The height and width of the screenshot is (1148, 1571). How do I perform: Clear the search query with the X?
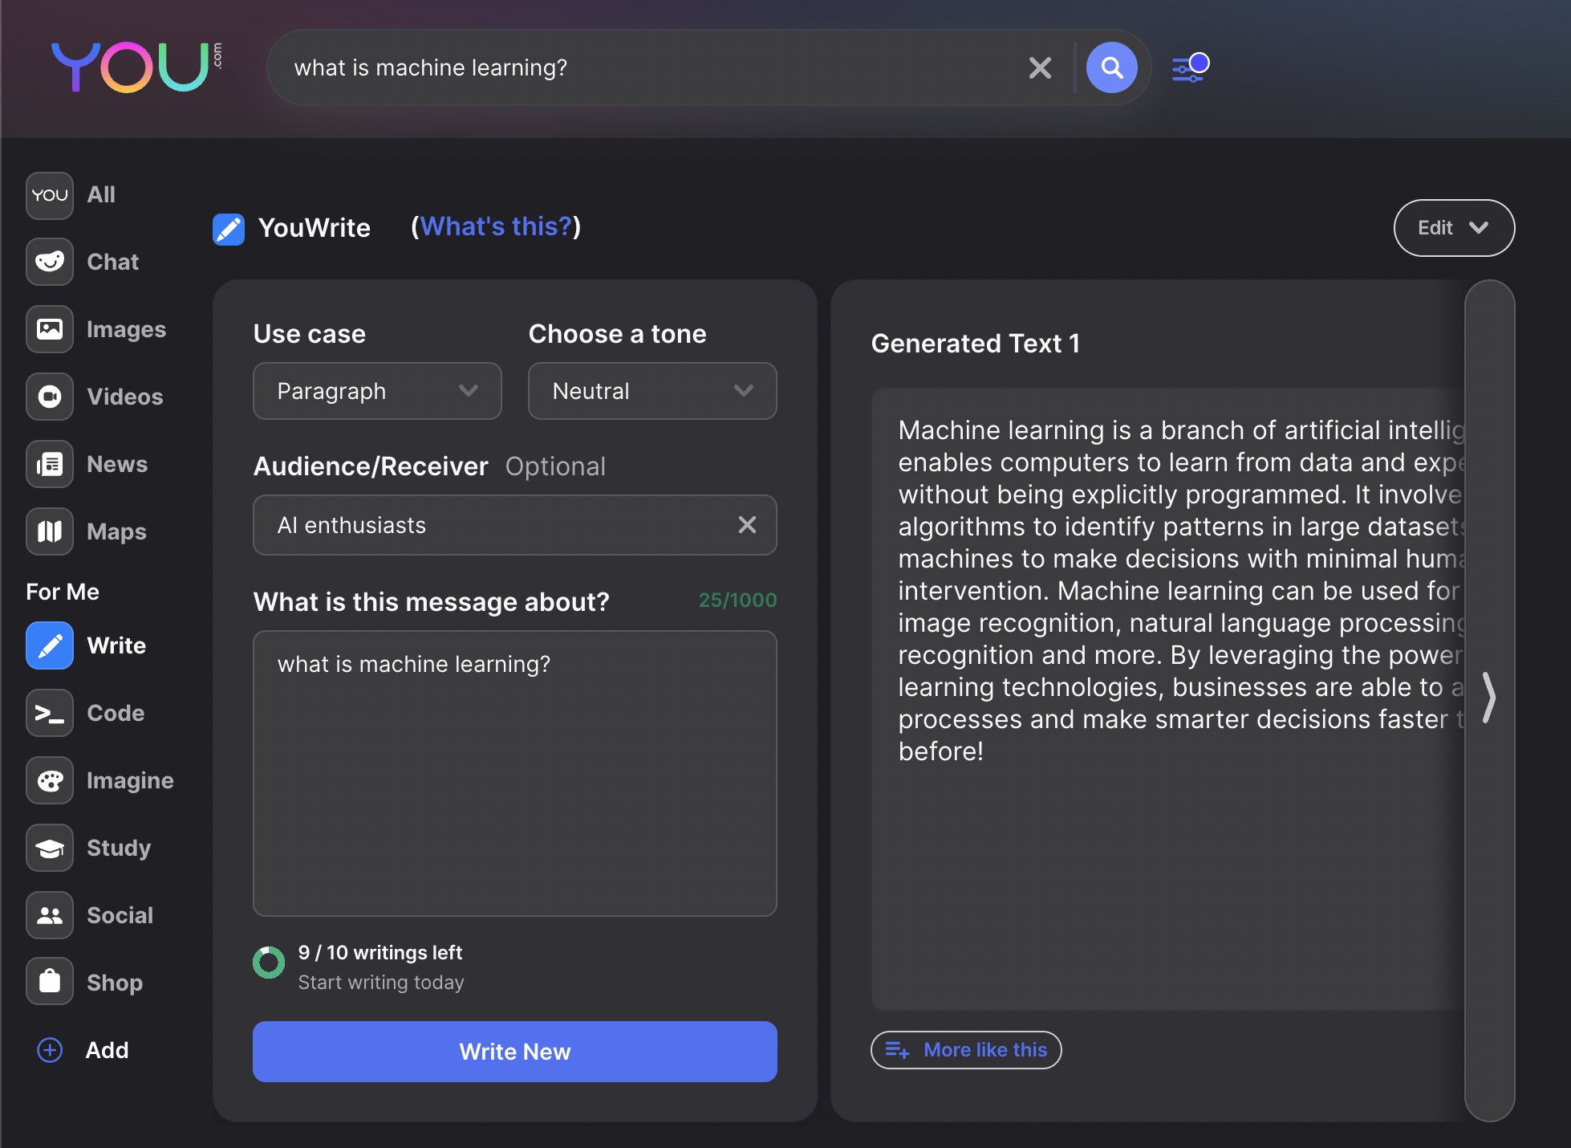[x=1040, y=67]
